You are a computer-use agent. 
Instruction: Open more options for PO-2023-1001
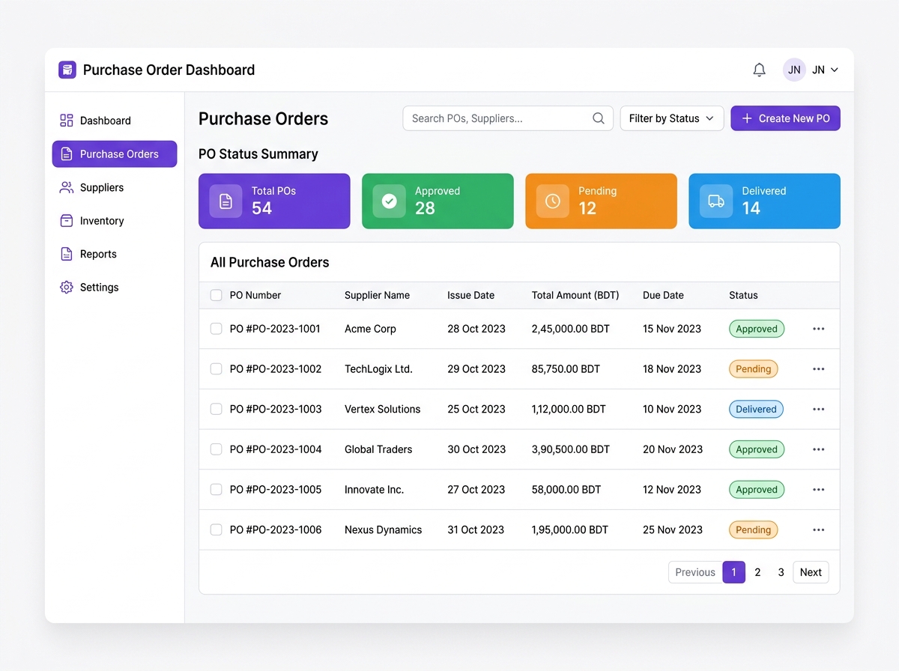(818, 329)
